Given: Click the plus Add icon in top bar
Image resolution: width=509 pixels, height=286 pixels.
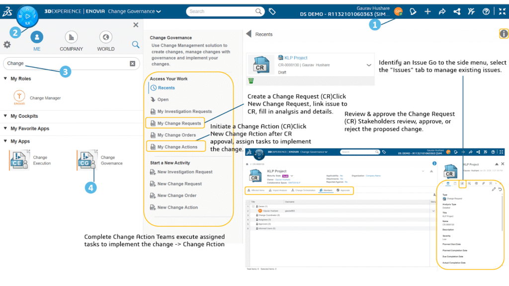Looking at the screenshot, I should pyautogui.click(x=427, y=11).
